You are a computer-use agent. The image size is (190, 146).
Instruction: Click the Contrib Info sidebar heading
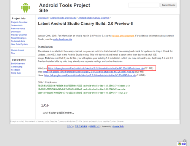coord(19,60)
